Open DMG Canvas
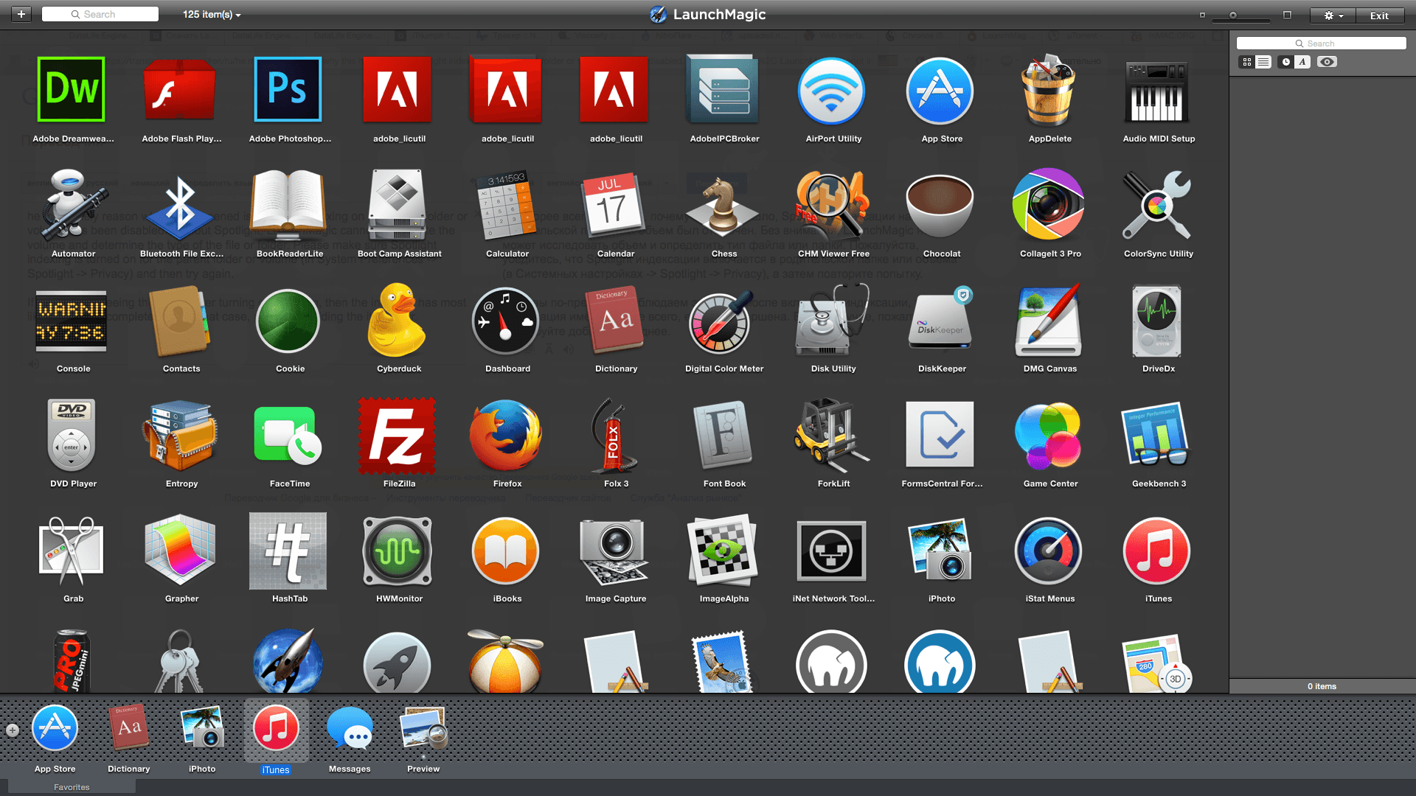This screenshot has width=1416, height=796. pos(1048,320)
